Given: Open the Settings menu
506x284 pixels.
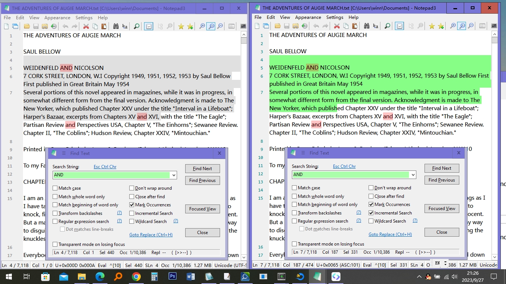Looking at the screenshot, I should pos(84,17).
